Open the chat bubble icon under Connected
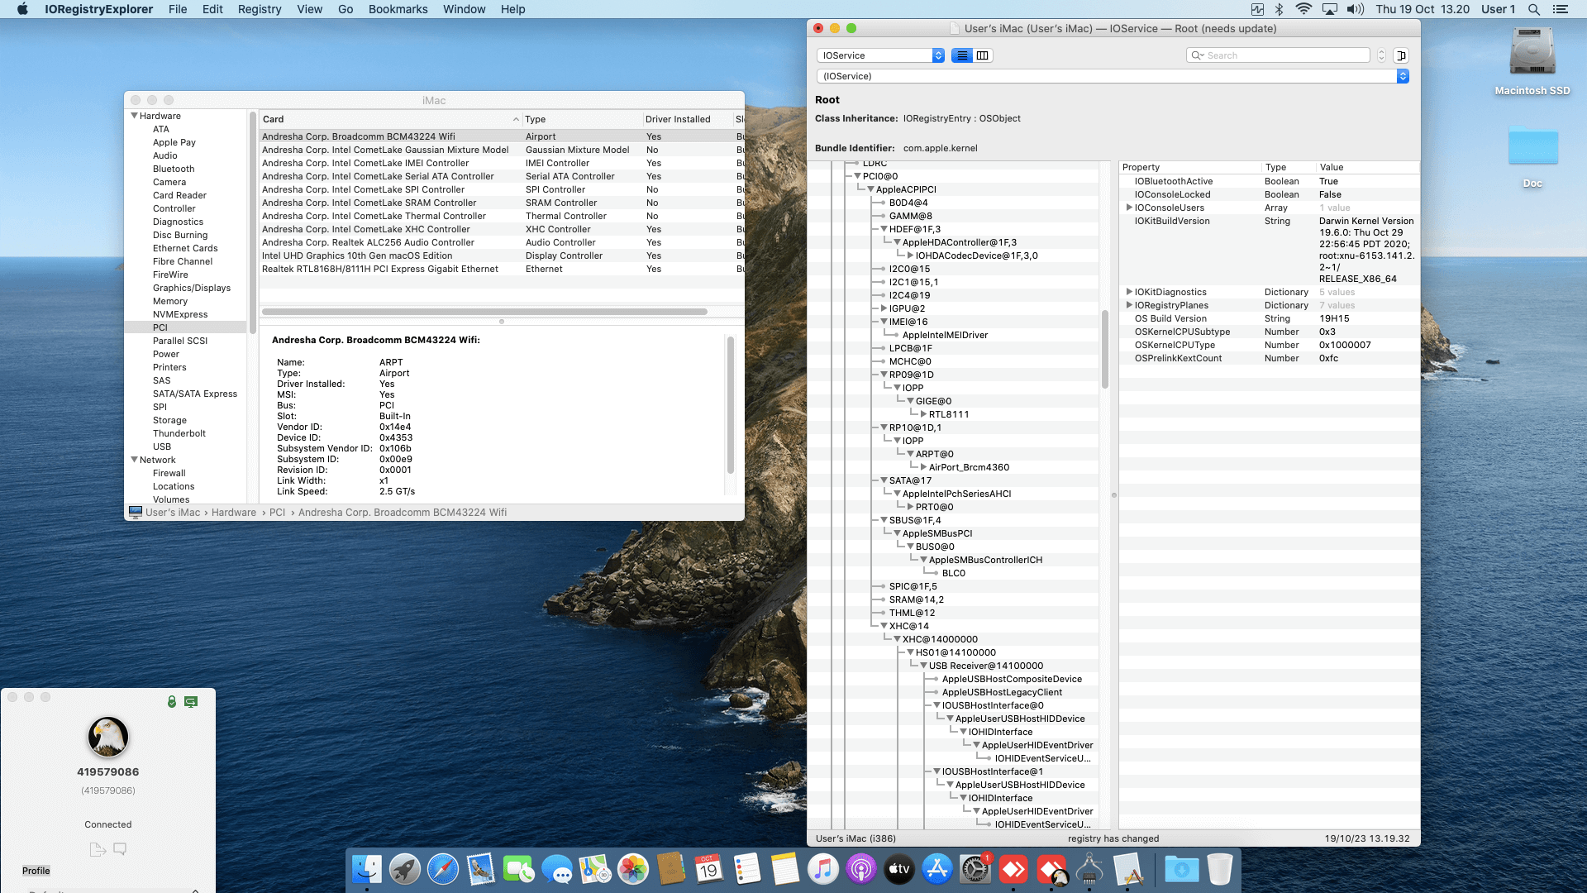This screenshot has width=1587, height=893. tap(120, 848)
